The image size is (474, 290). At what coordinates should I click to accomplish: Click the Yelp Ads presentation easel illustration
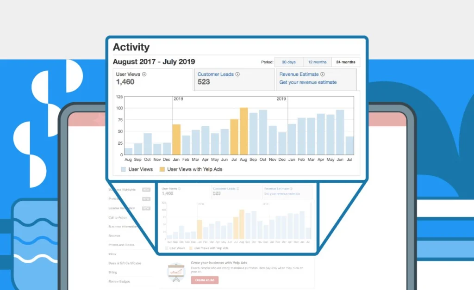pyautogui.click(x=176, y=271)
